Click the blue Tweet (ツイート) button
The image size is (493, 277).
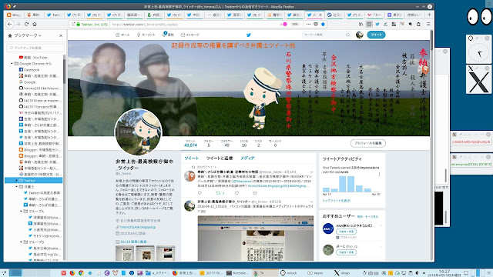tap(376, 35)
